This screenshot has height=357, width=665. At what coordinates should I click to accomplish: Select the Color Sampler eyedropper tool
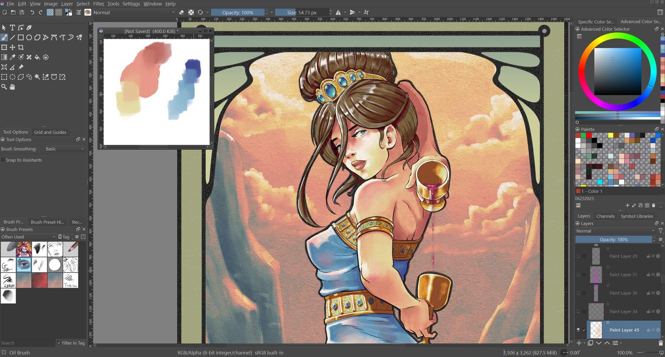coord(12,57)
